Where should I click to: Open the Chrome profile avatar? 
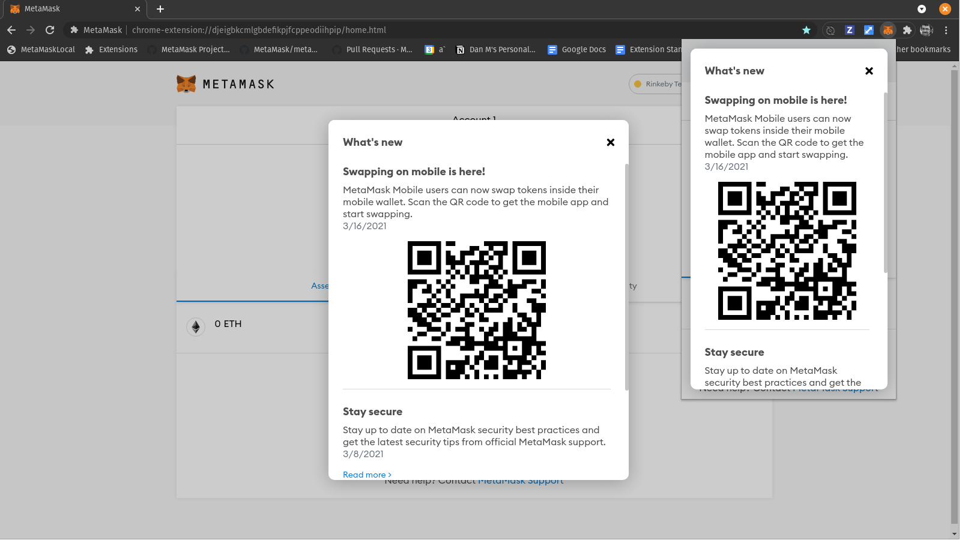click(927, 30)
